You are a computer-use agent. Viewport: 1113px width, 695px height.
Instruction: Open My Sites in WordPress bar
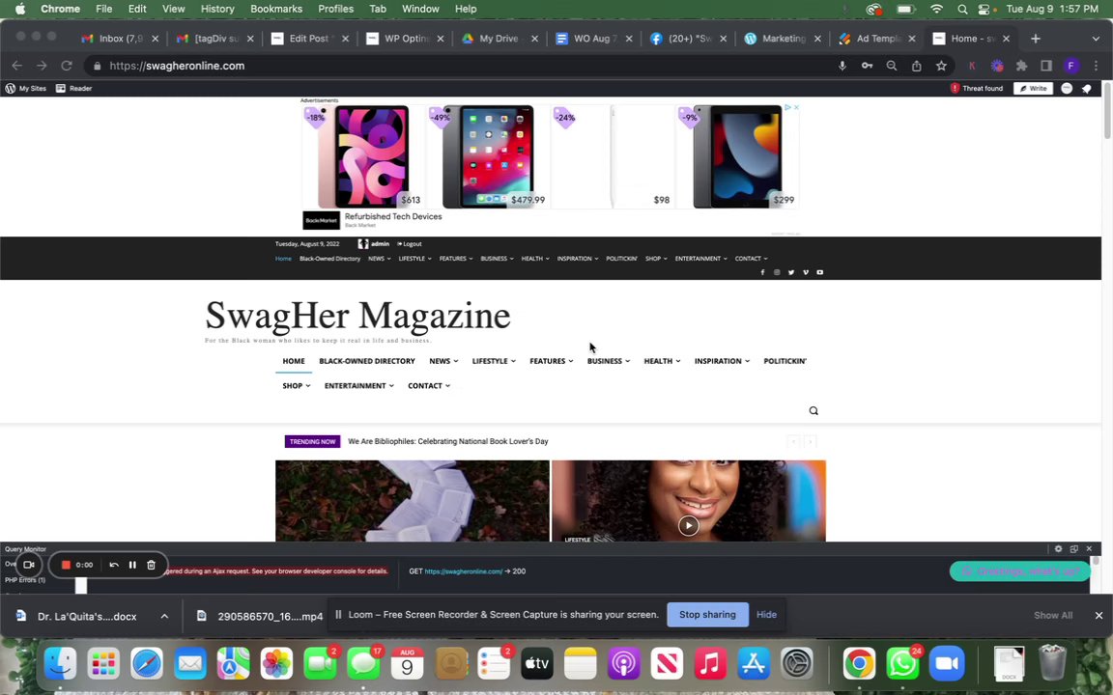[x=26, y=89]
